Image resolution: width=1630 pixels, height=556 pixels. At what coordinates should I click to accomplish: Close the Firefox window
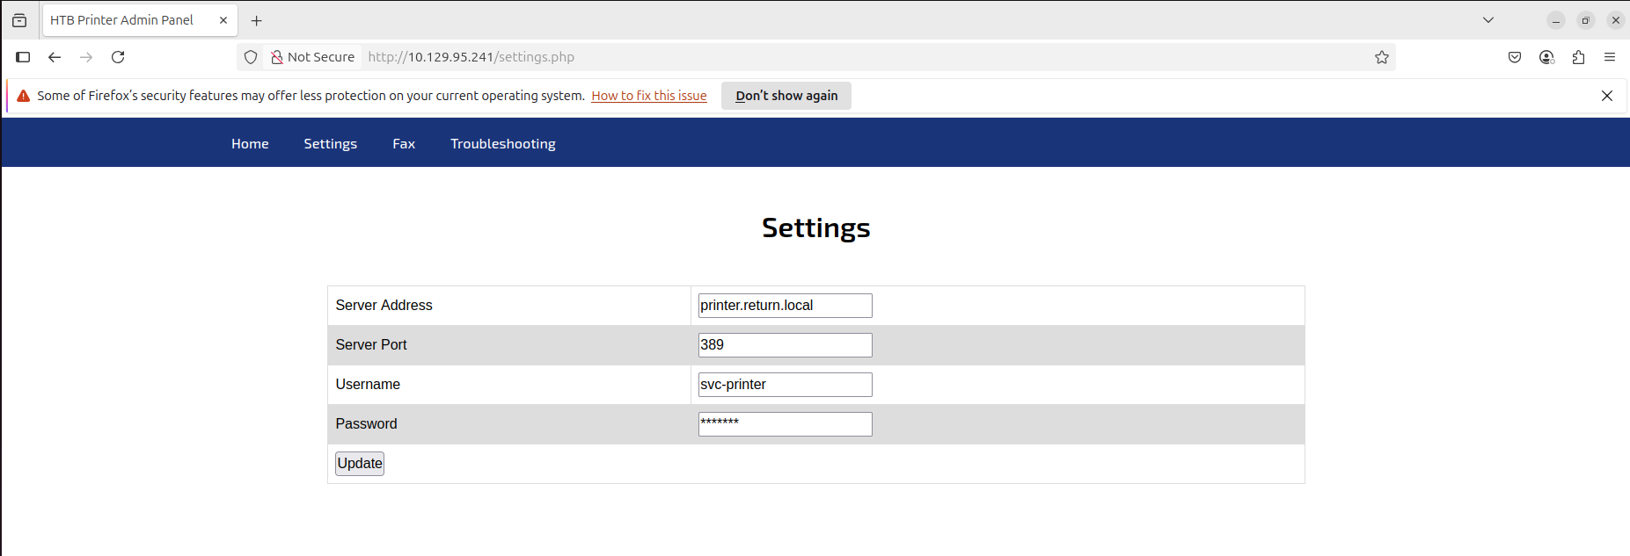[x=1616, y=20]
